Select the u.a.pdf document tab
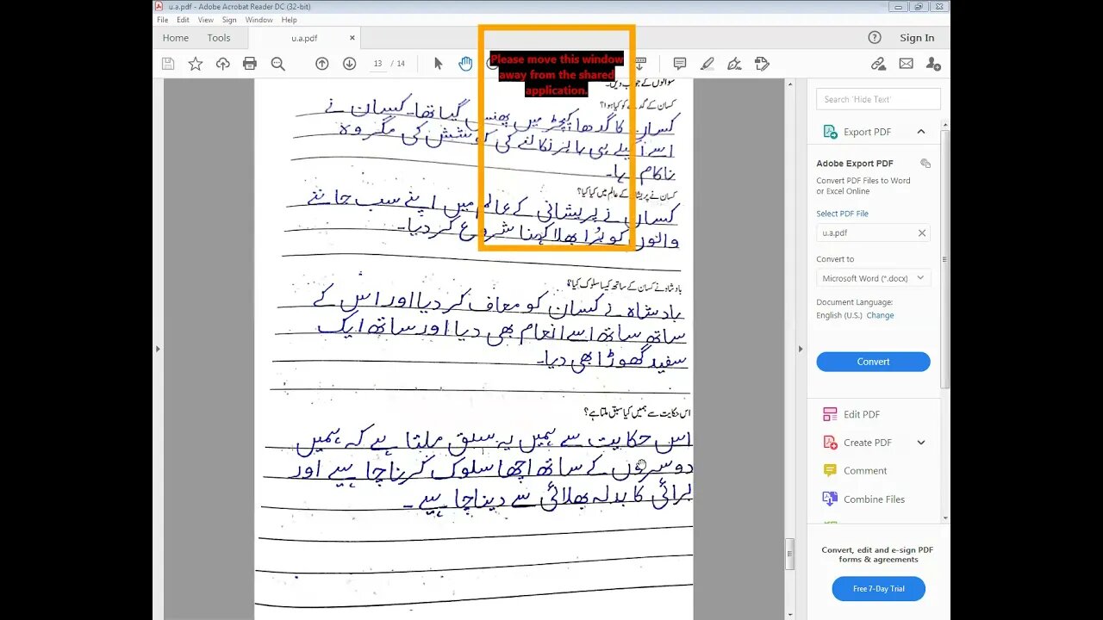 [x=304, y=38]
